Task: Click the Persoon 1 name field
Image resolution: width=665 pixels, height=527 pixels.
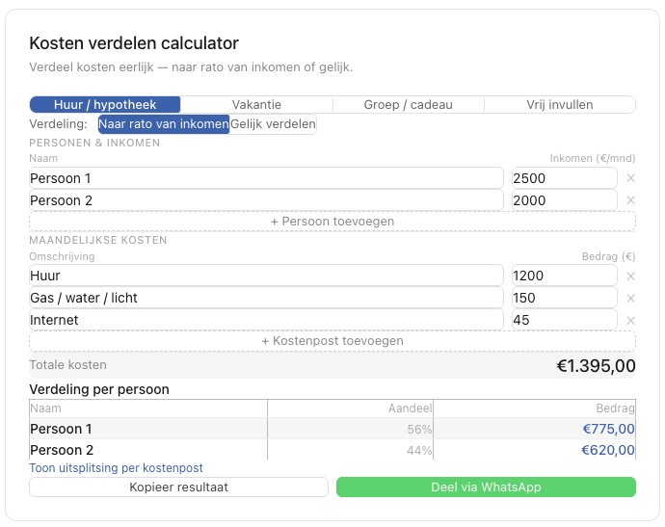Action: [x=266, y=178]
